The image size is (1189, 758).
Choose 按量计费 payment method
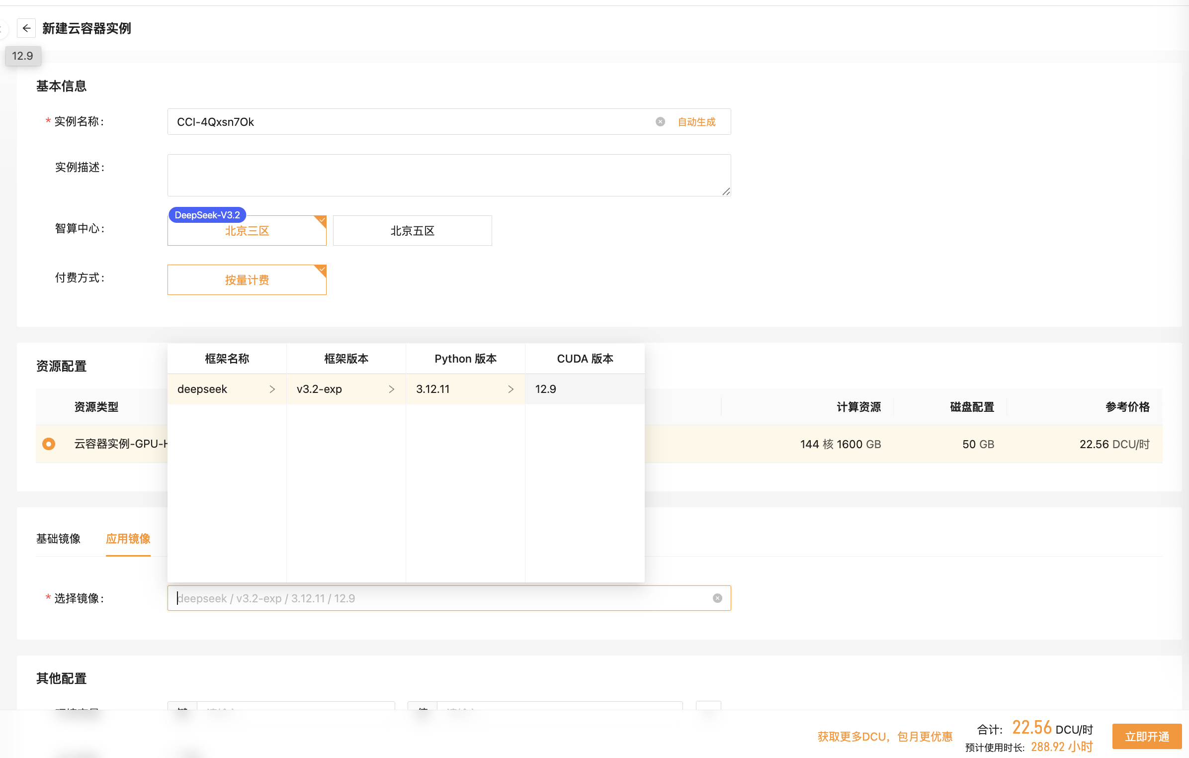click(247, 280)
